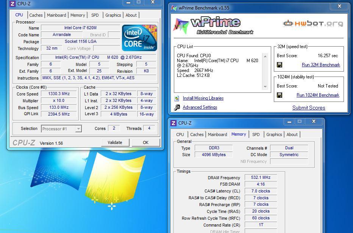
Task: Close the wPrime Benchmark window
Action: click(339, 6)
